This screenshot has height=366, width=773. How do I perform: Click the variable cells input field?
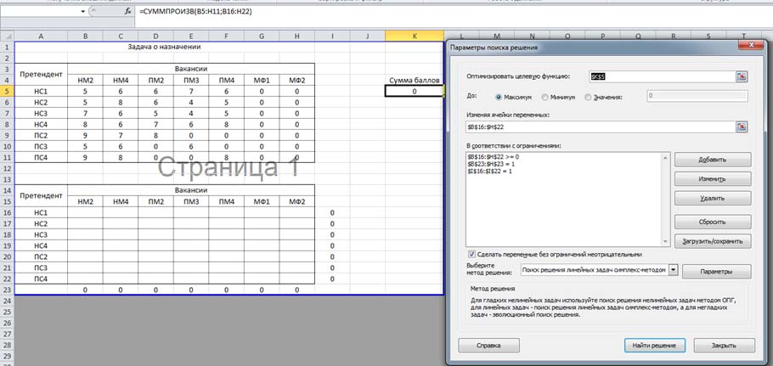600,127
